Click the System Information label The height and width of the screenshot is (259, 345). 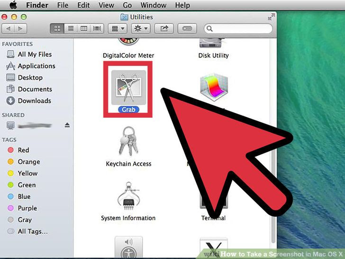pyautogui.click(x=128, y=218)
